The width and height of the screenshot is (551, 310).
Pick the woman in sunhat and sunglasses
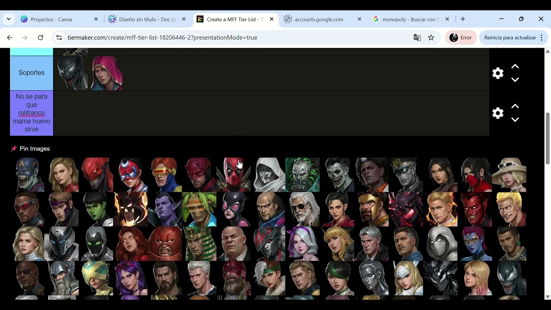click(510, 174)
